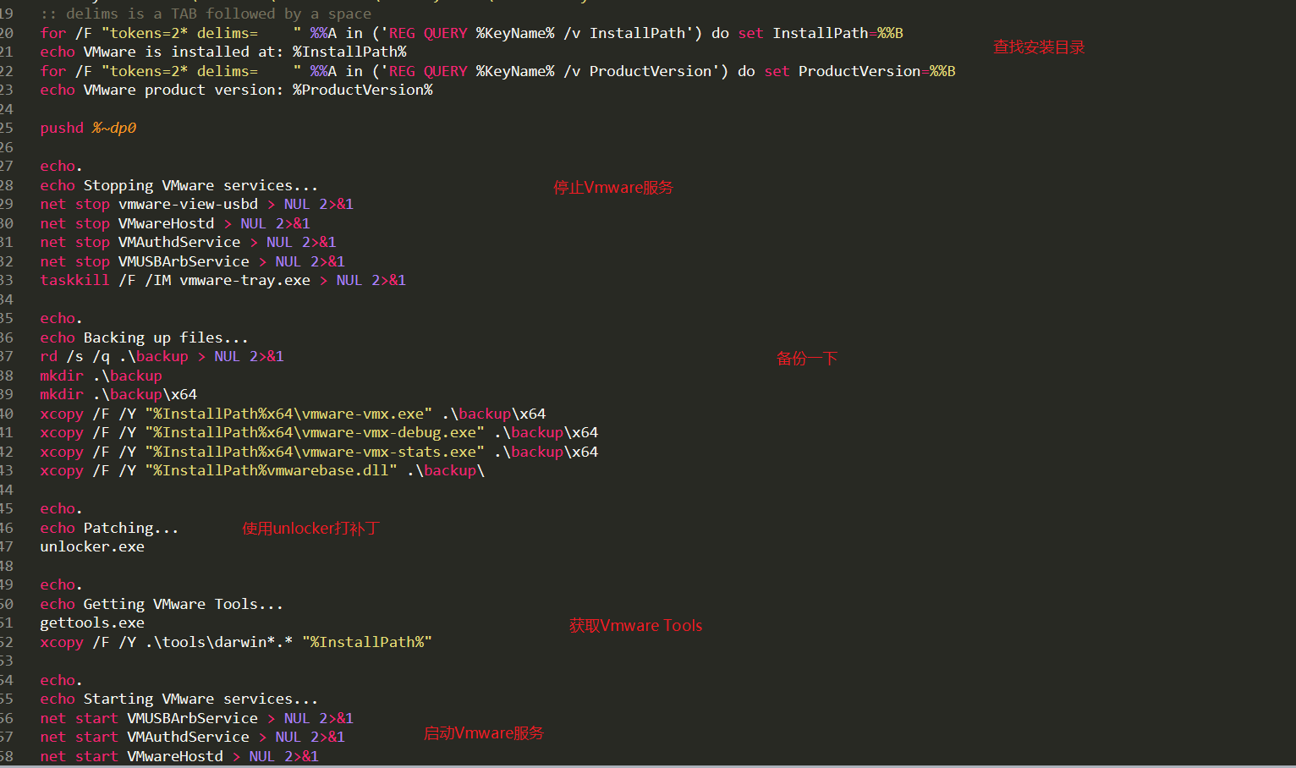The image size is (1296, 768).
Task: Click the 'echo Patching...' line
Action: tap(109, 528)
